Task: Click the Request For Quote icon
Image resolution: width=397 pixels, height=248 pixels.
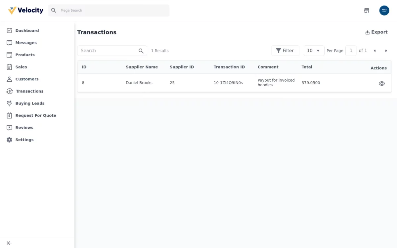Action: tap(9, 115)
